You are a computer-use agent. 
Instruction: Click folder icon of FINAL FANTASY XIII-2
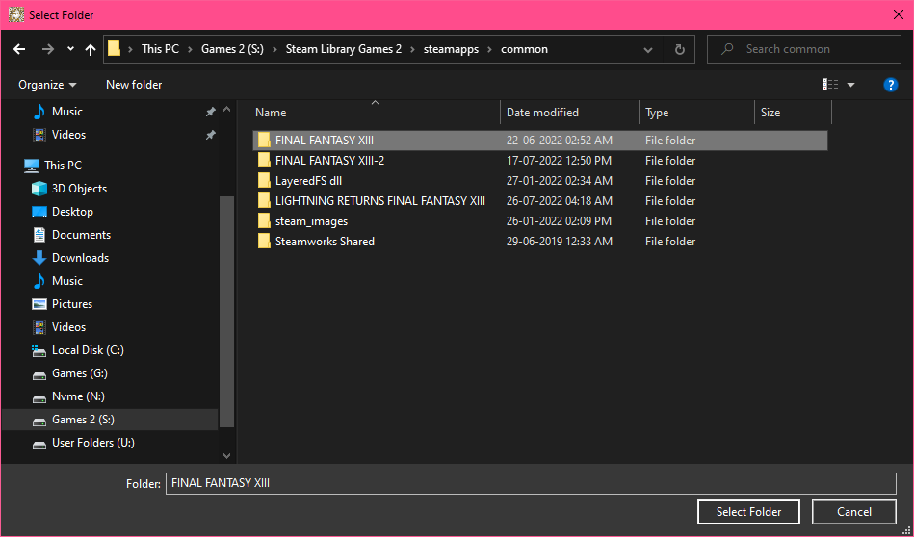264,160
